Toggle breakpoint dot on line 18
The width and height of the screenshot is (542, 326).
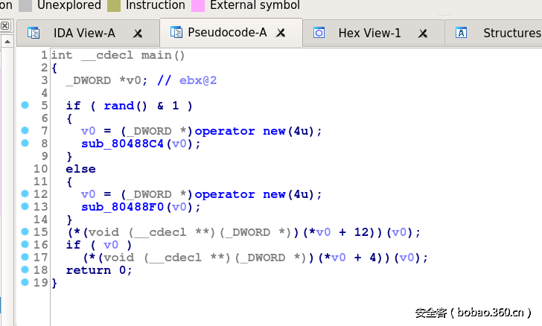point(25,270)
